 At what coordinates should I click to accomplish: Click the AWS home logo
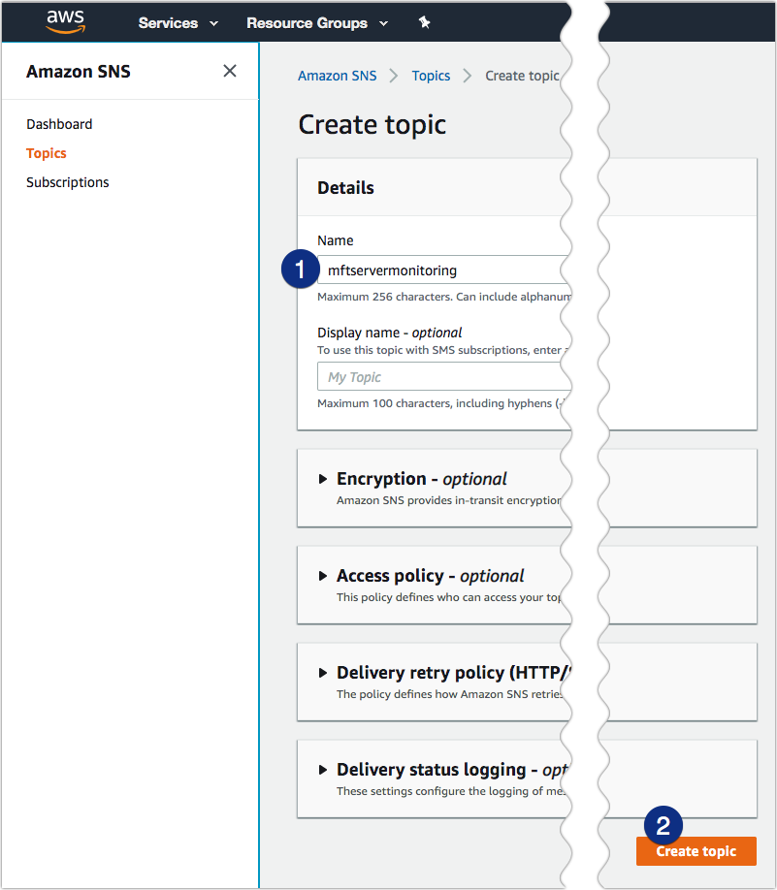[x=64, y=21]
